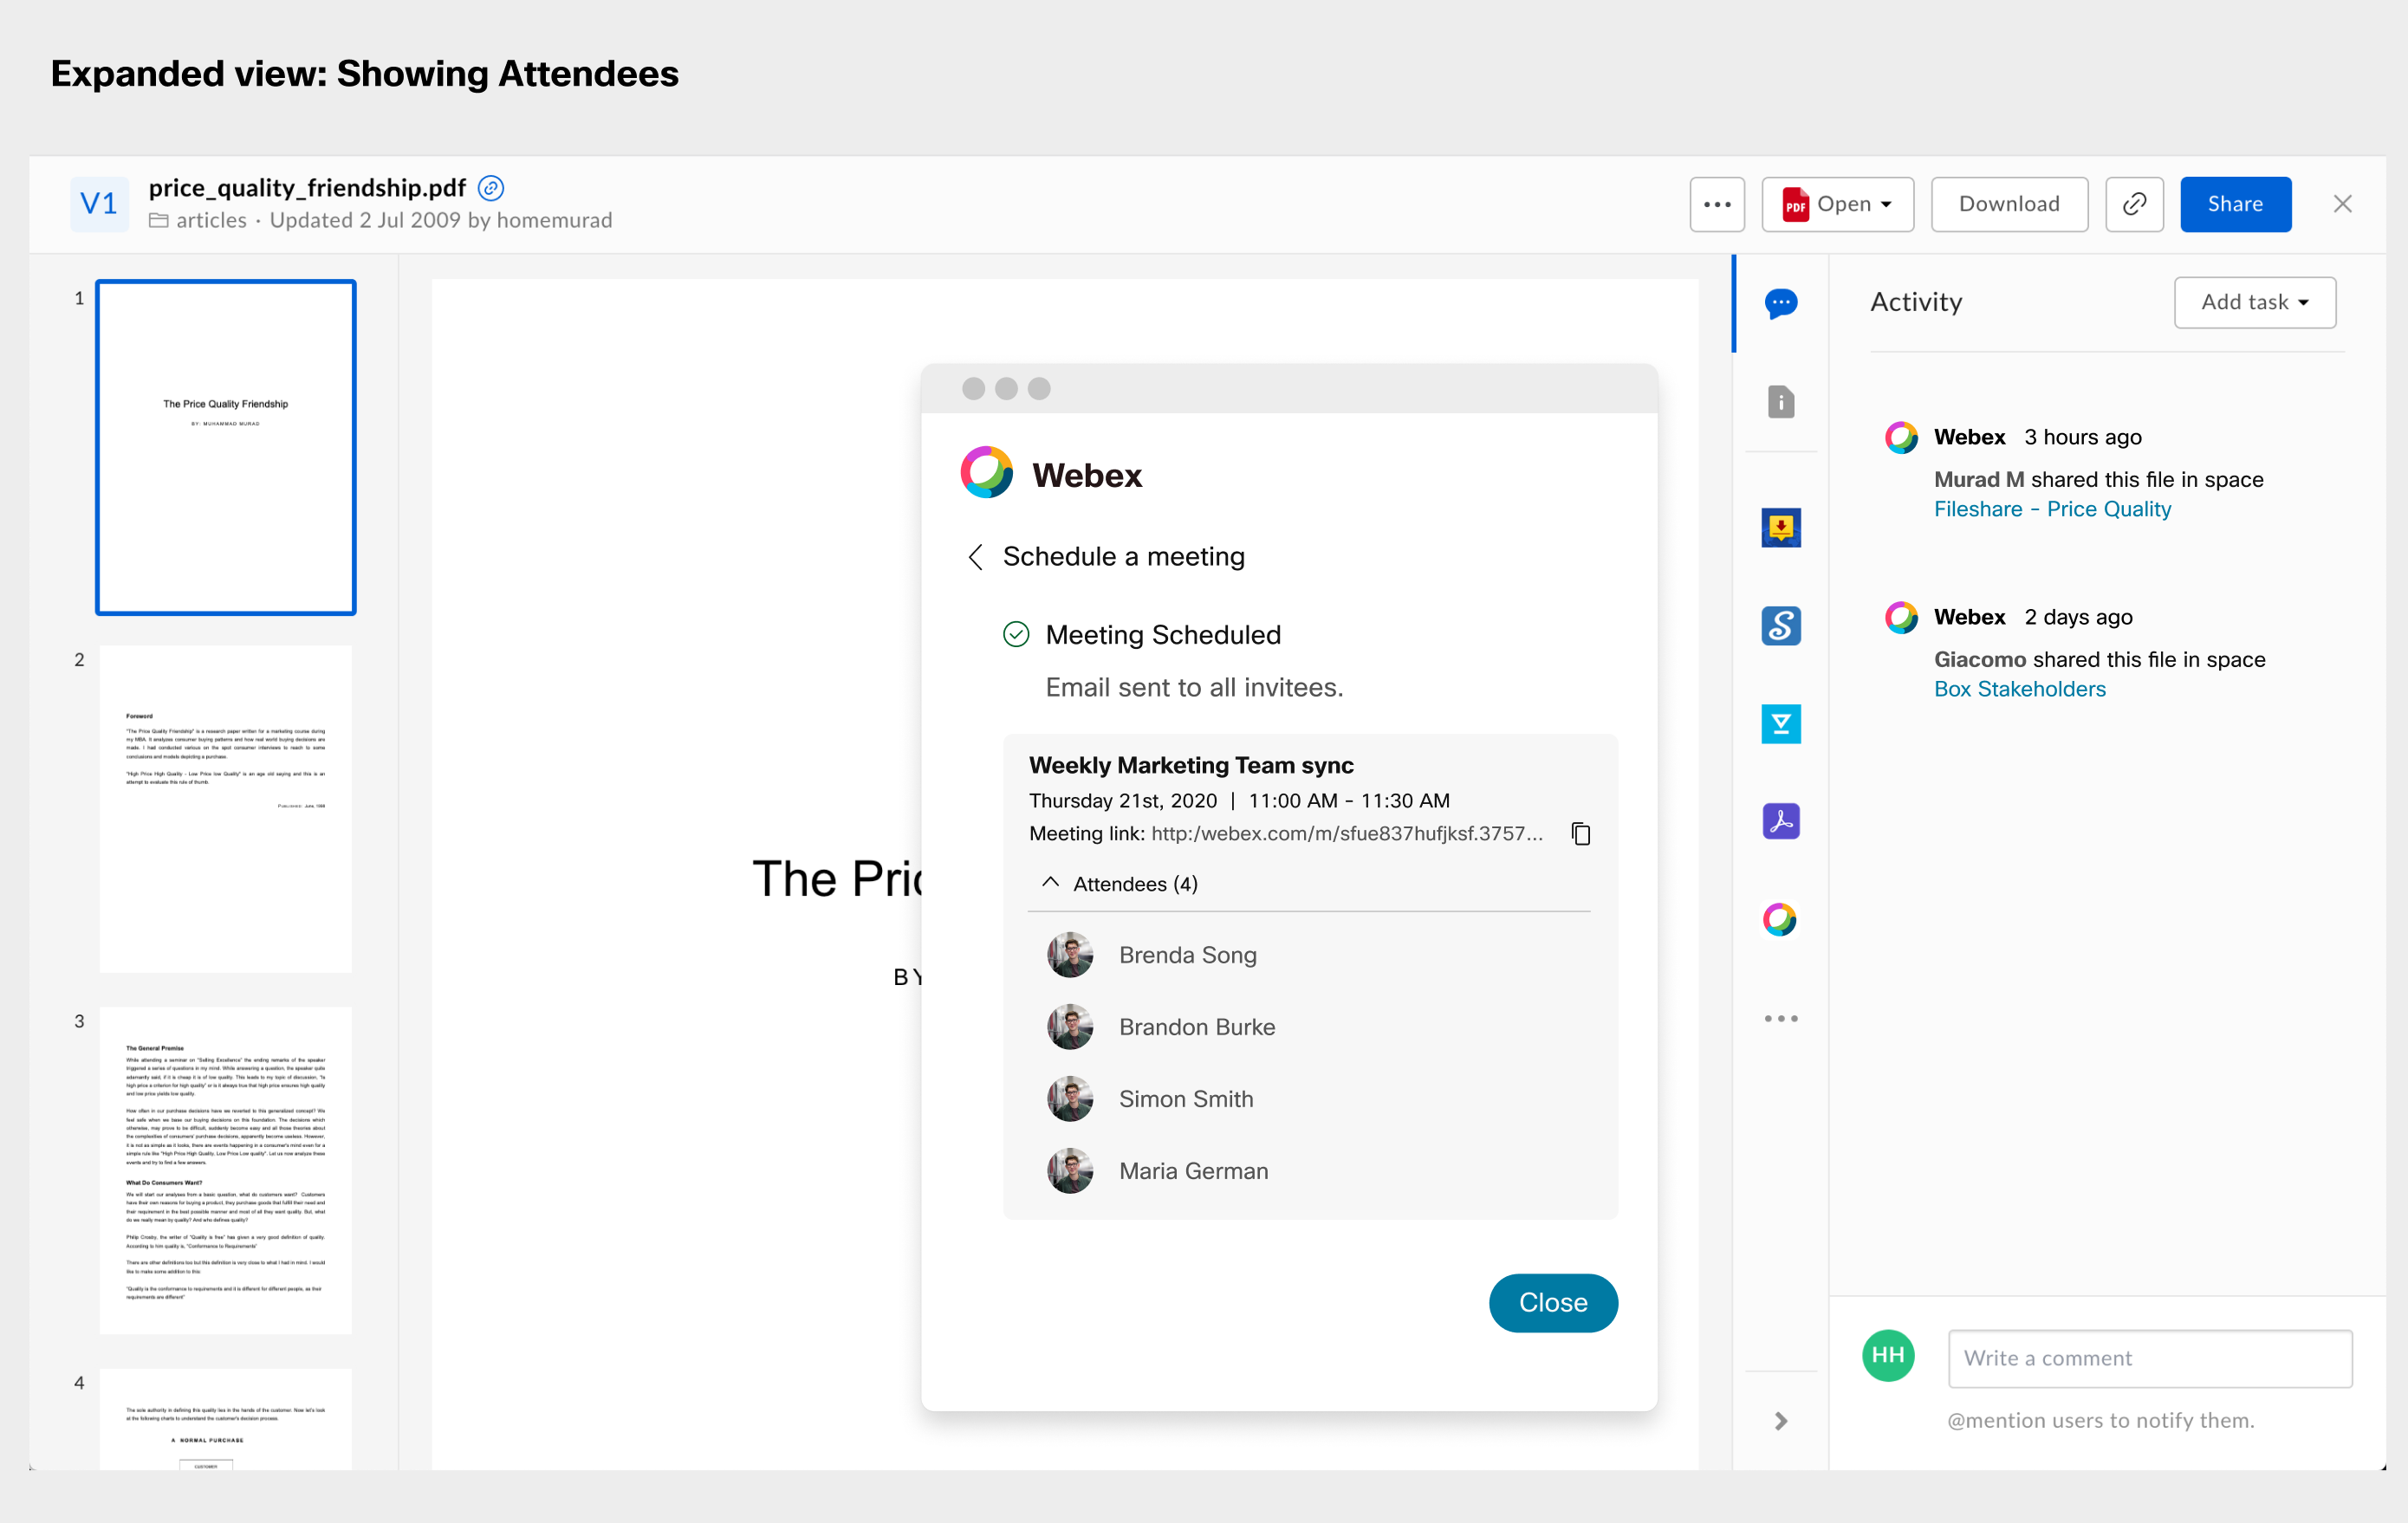Click the HH user avatar
The image size is (2408, 1523).
(x=1888, y=1355)
